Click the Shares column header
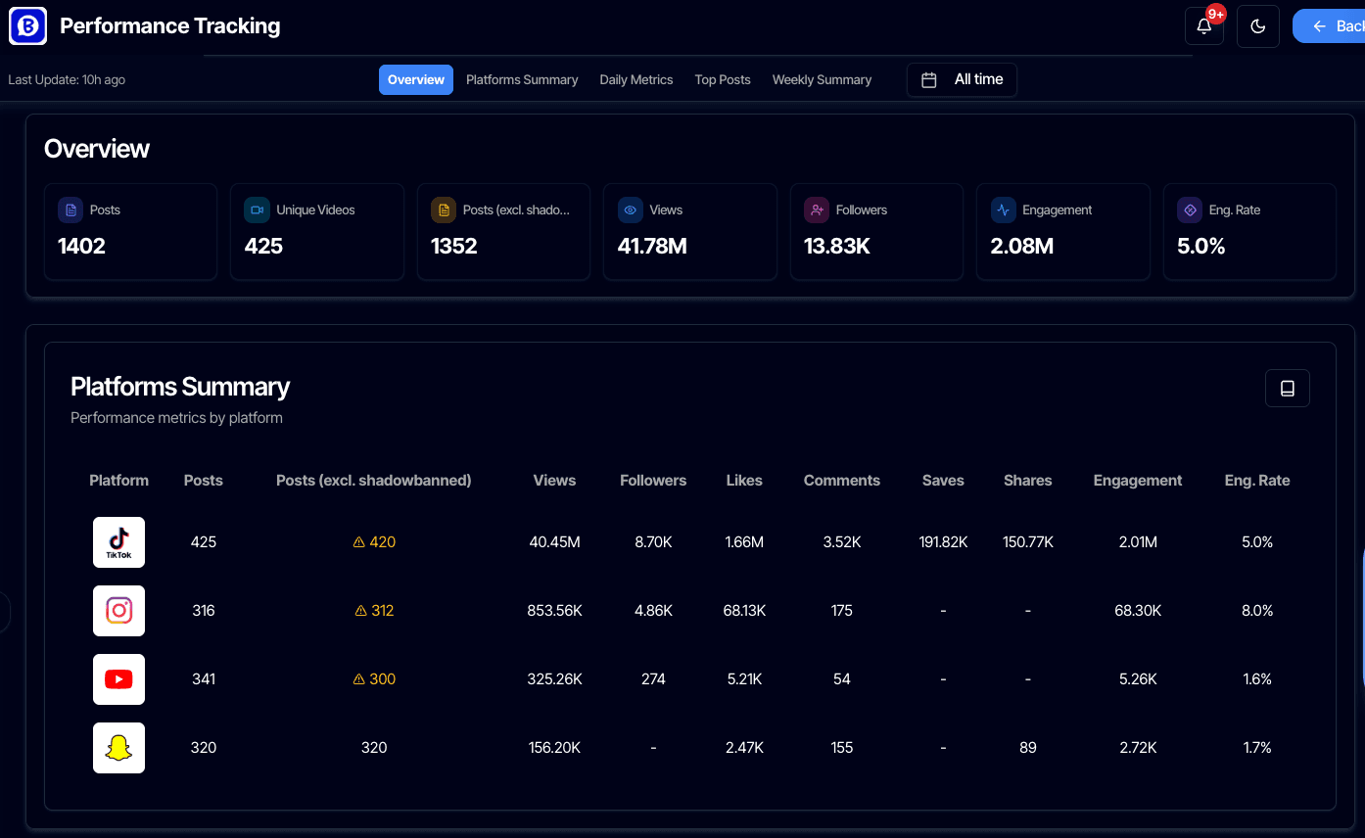The image size is (1365, 838). [1028, 481]
